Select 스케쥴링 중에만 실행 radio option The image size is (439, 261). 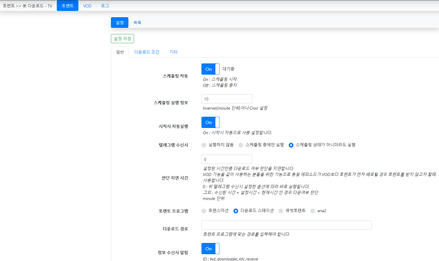coord(241,145)
